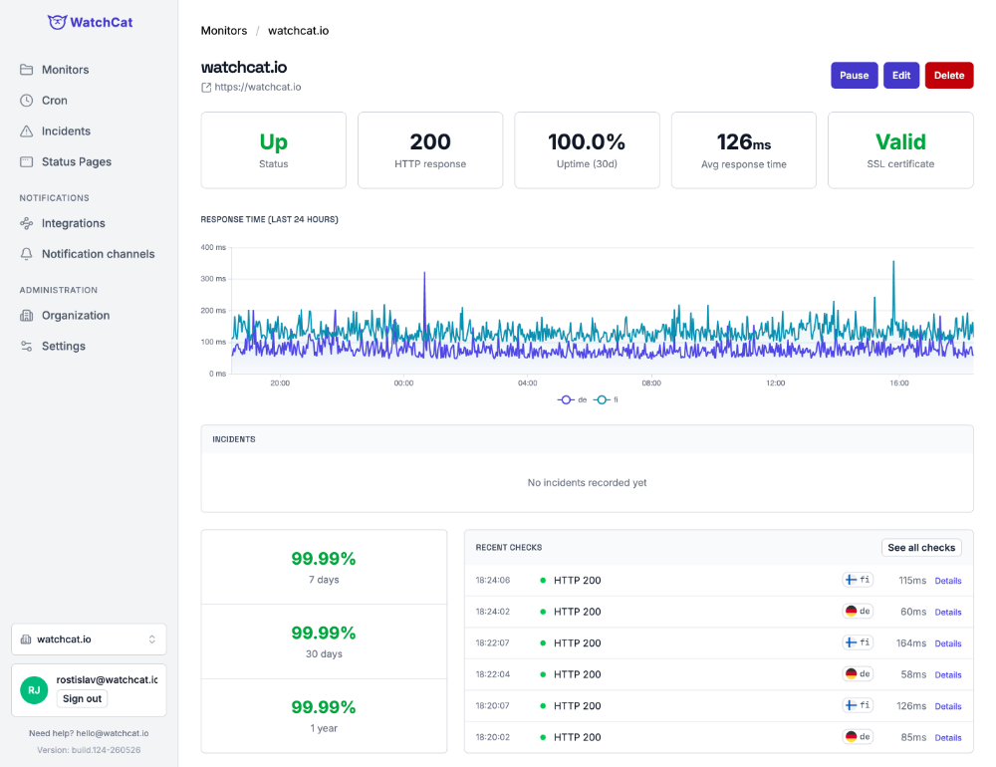The width and height of the screenshot is (996, 767).
Task: Click the Finland flag badge at 18:24:06
Action: pyautogui.click(x=858, y=580)
